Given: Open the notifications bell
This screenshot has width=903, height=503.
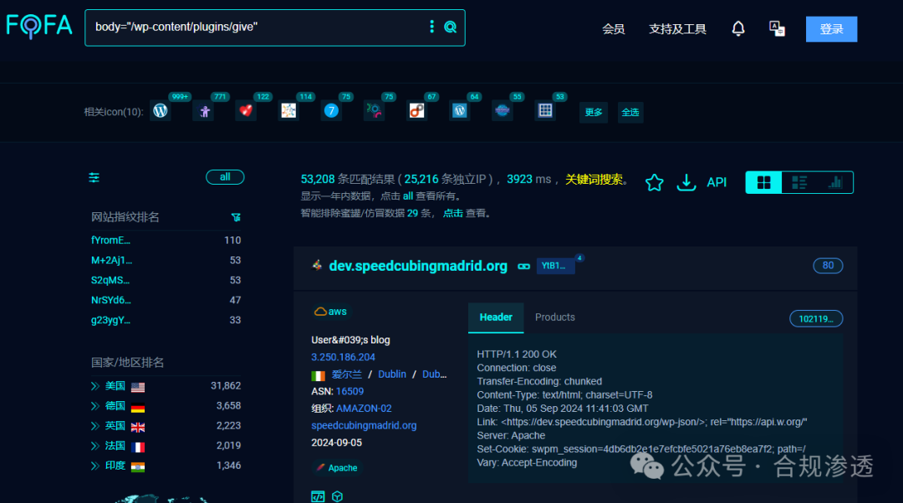Looking at the screenshot, I should tap(738, 28).
